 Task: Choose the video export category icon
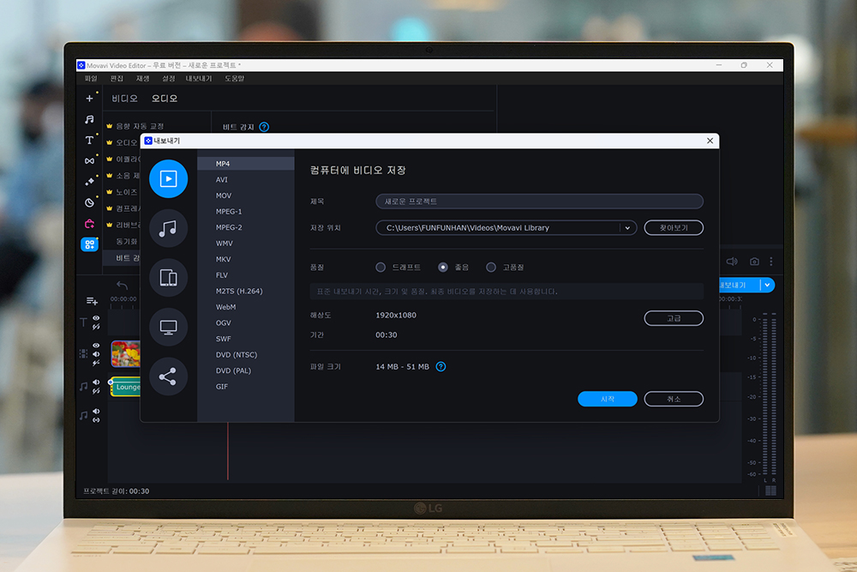[x=168, y=179]
